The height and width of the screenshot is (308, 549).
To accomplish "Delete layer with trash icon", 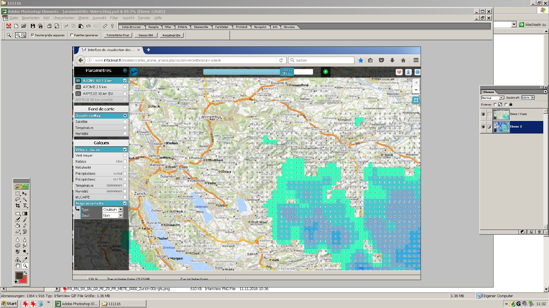I will [539, 232].
